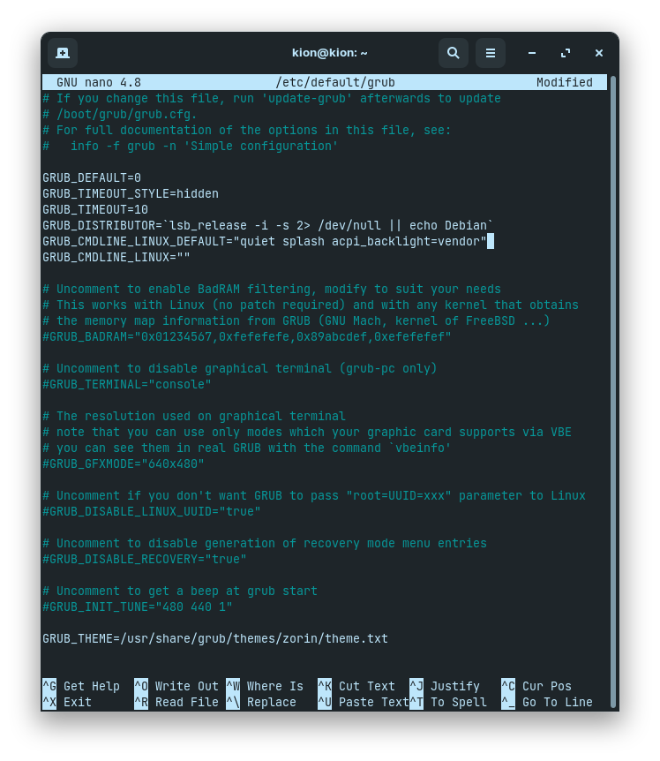Click the GRUB_CMDLINE_LINUX_DEFAULT line
Image resolution: width=660 pixels, height=761 pixels.
(265, 242)
